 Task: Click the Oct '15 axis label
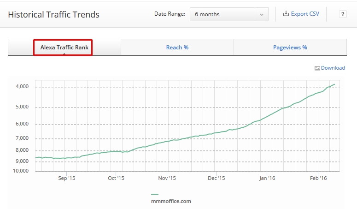click(116, 178)
